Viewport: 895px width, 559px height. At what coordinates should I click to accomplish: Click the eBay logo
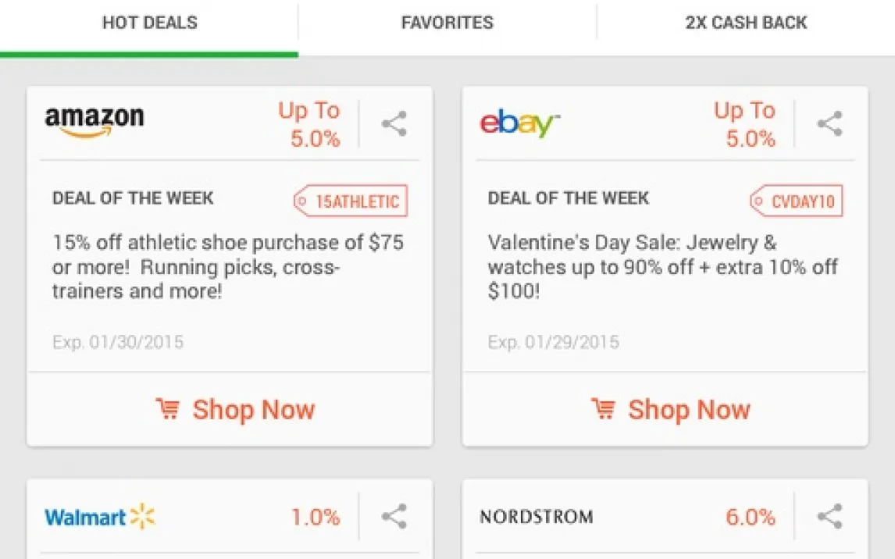click(519, 123)
